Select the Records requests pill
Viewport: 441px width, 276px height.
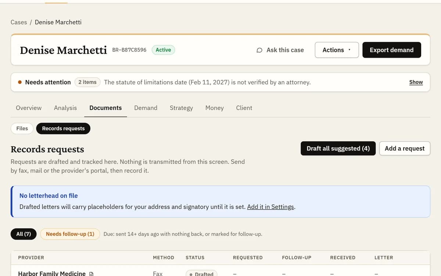(63, 128)
